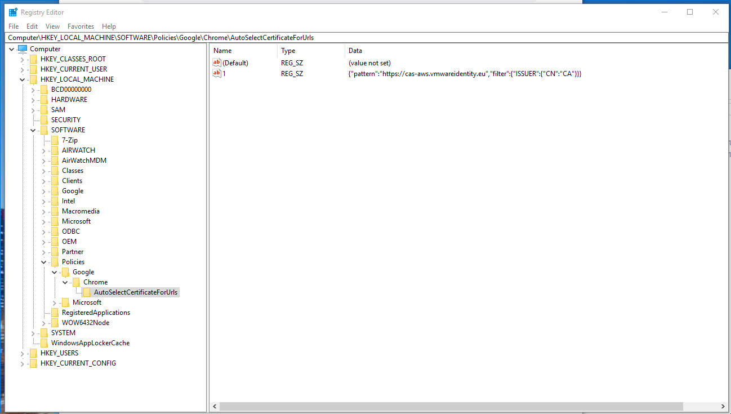Screen dimensions: 731x414
Task: Click the horizontal scrollbar thumb
Action: tap(451, 406)
